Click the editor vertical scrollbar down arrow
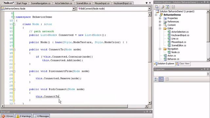This screenshot has height=118, width=210. 150,103
